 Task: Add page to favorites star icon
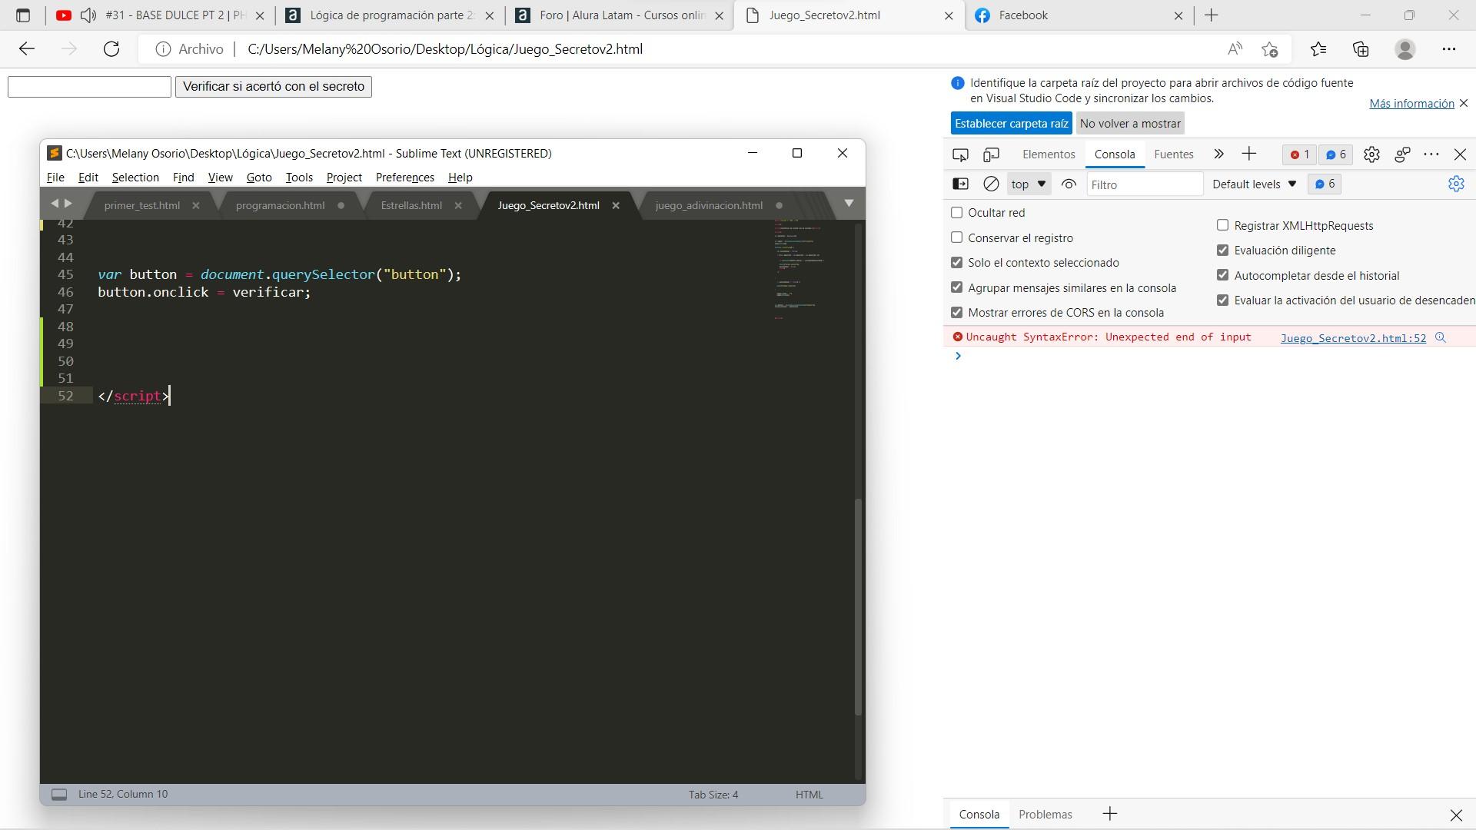tap(1270, 49)
